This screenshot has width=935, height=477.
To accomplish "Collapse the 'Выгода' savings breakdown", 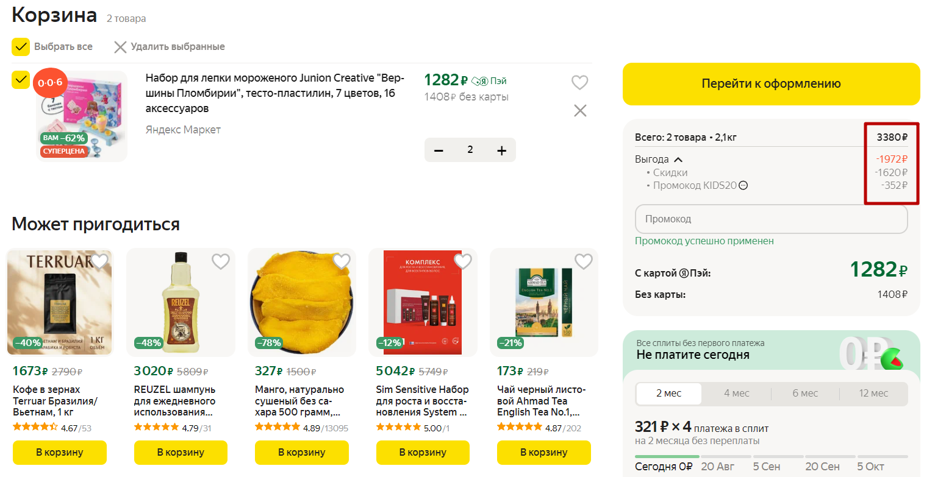I will (678, 160).
